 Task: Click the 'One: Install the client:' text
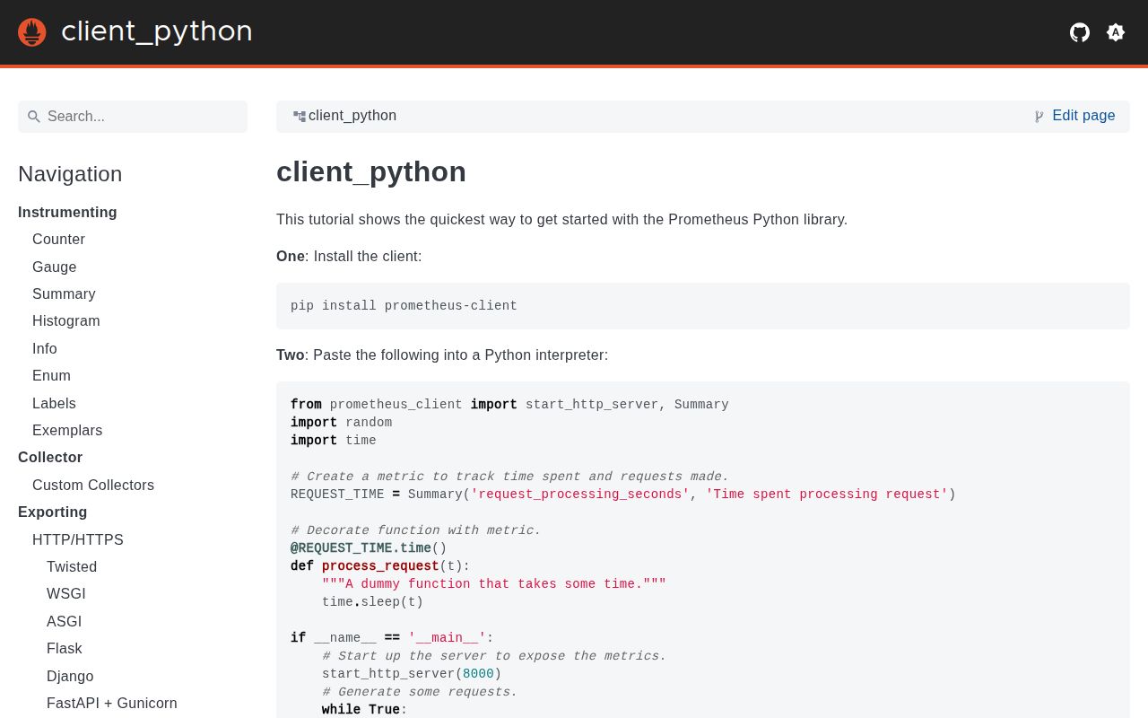(x=349, y=257)
